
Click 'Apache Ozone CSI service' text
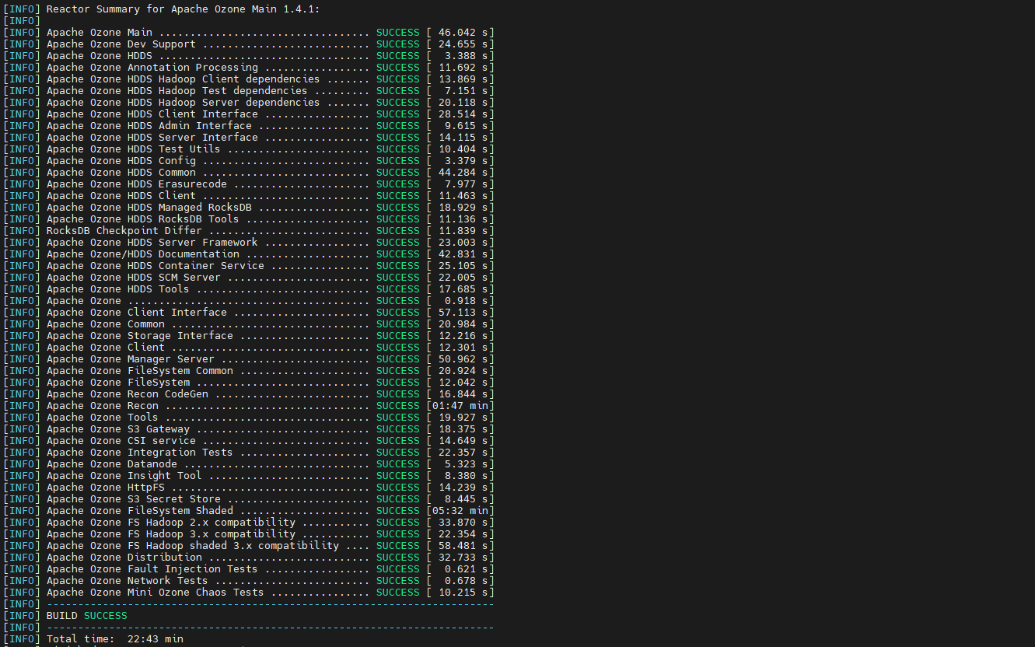pos(121,441)
